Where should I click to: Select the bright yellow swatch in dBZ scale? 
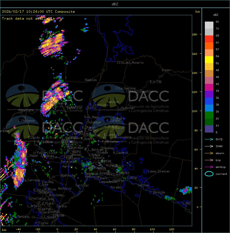[x=209, y=59]
